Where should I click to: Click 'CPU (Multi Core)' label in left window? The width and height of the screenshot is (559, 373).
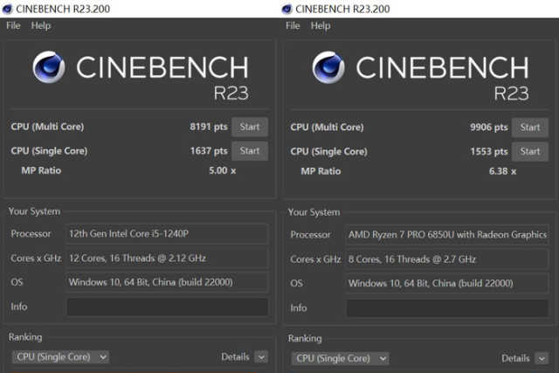[x=47, y=127]
